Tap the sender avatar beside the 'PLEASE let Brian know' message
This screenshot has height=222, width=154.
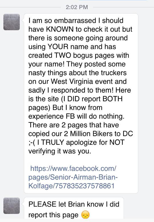12,206
